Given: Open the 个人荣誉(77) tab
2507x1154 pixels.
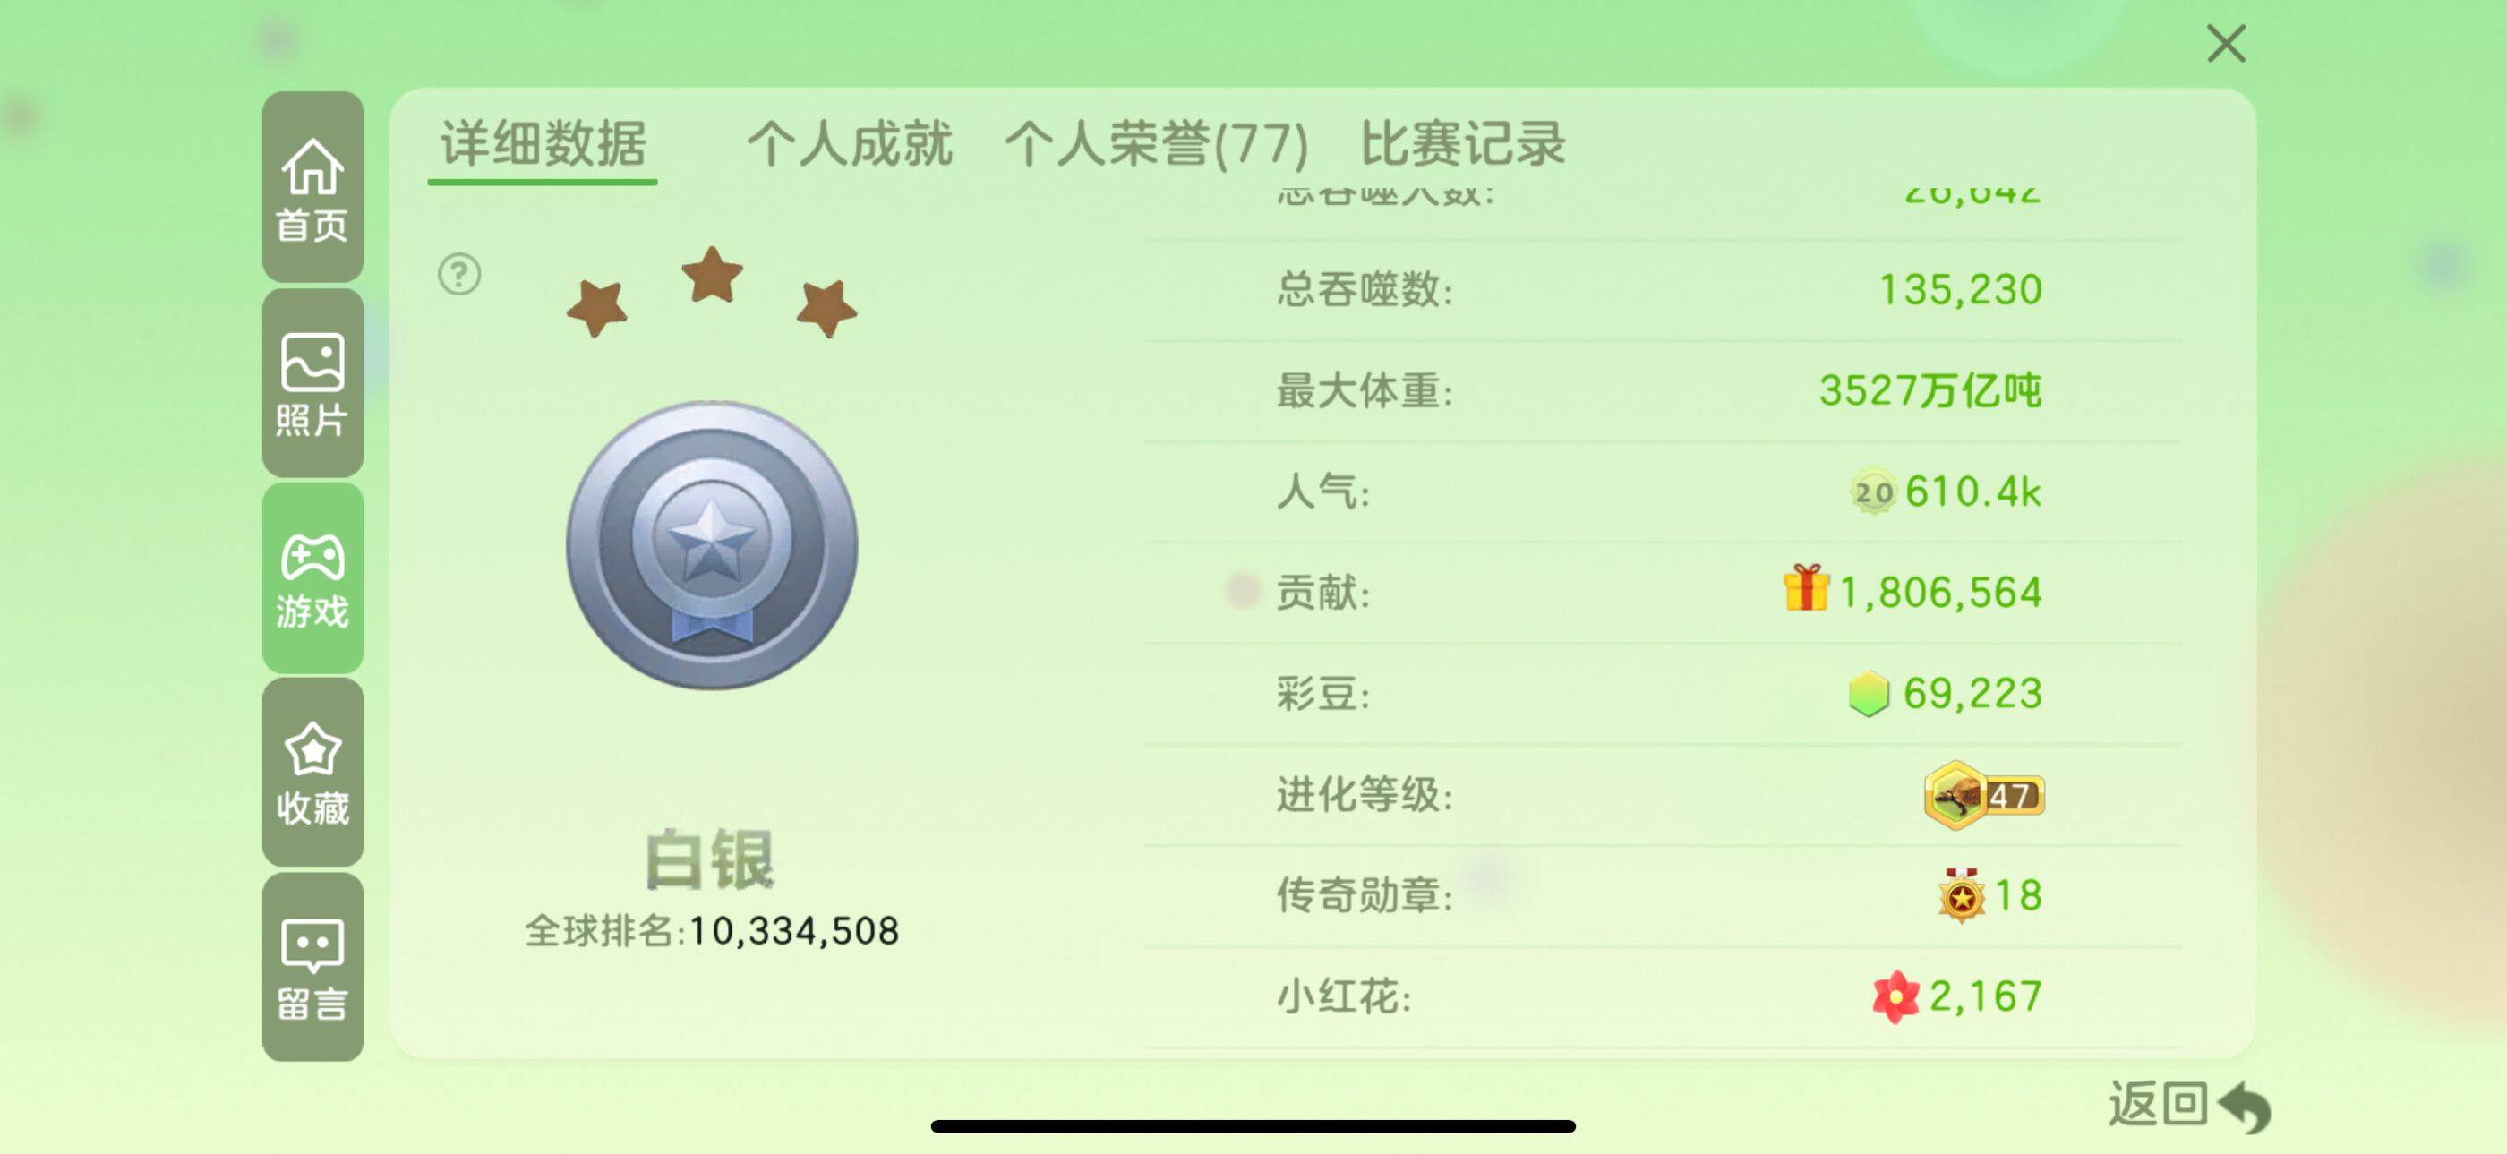Looking at the screenshot, I should click(1156, 144).
